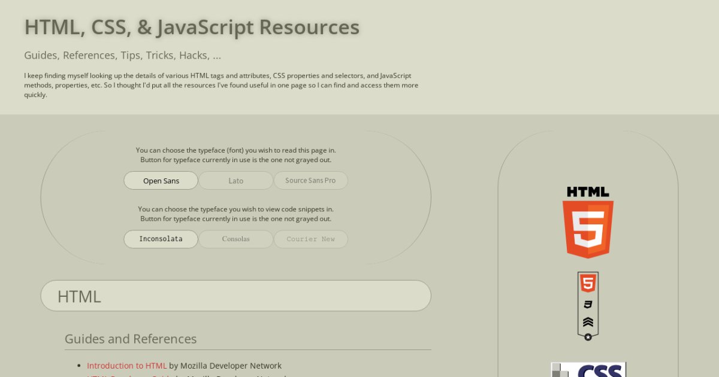The width and height of the screenshot is (719, 377).
Task: Switch page font to Lato
Action: [235, 181]
